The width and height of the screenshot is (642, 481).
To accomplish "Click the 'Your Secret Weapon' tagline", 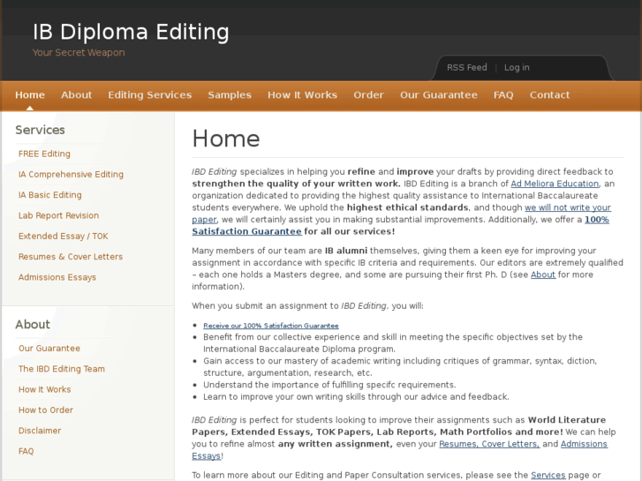I will (79, 53).
